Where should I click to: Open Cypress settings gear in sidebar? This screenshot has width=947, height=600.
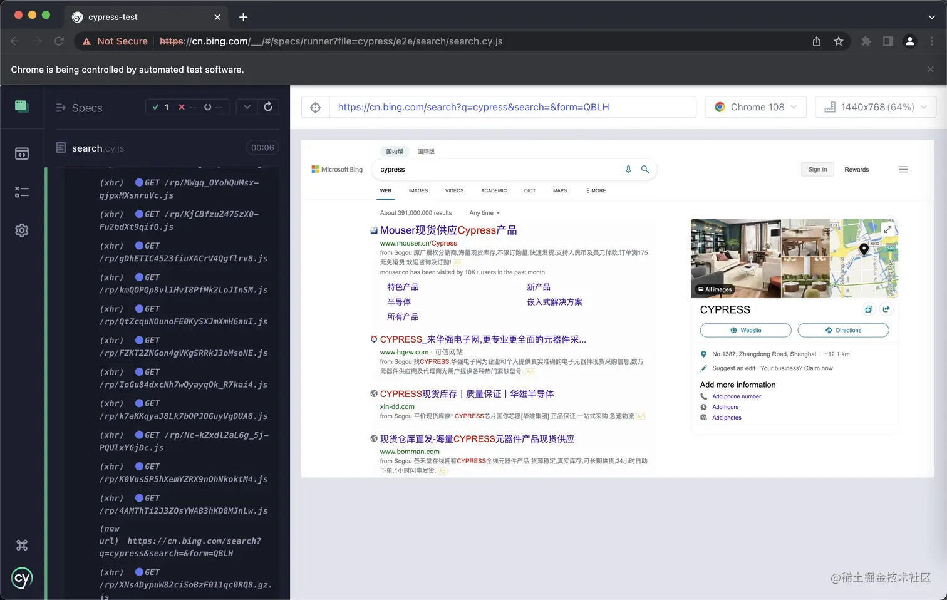(22, 230)
